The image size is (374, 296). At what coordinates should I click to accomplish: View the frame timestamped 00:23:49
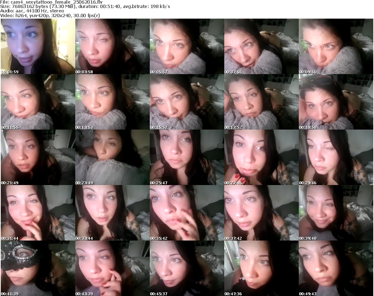point(112,157)
